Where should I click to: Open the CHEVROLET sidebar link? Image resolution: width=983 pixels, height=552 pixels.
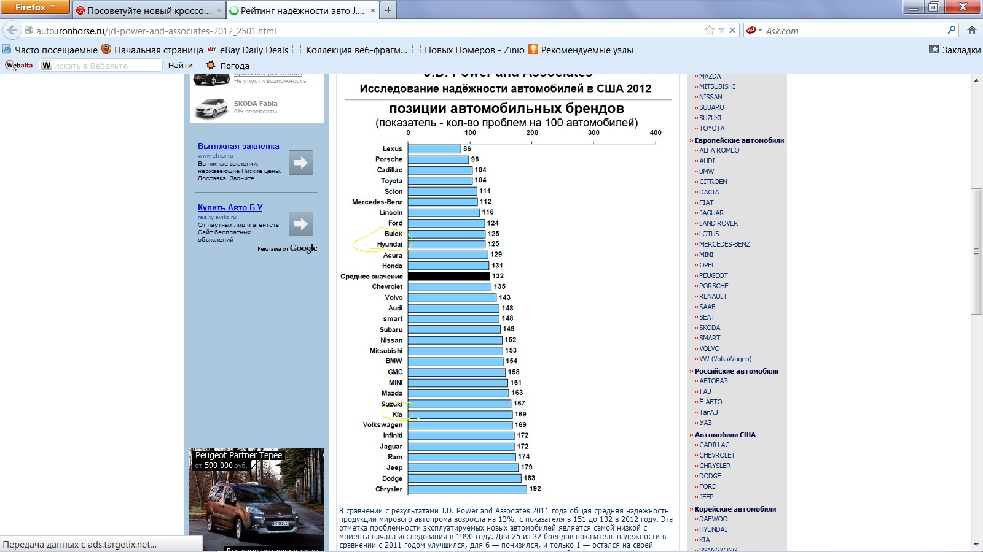(717, 455)
